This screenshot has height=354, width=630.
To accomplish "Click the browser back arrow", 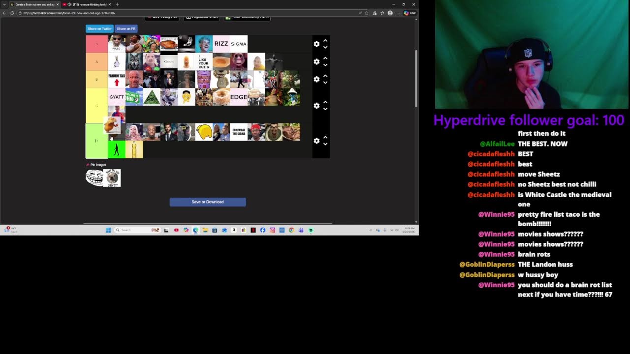I will coord(4,13).
